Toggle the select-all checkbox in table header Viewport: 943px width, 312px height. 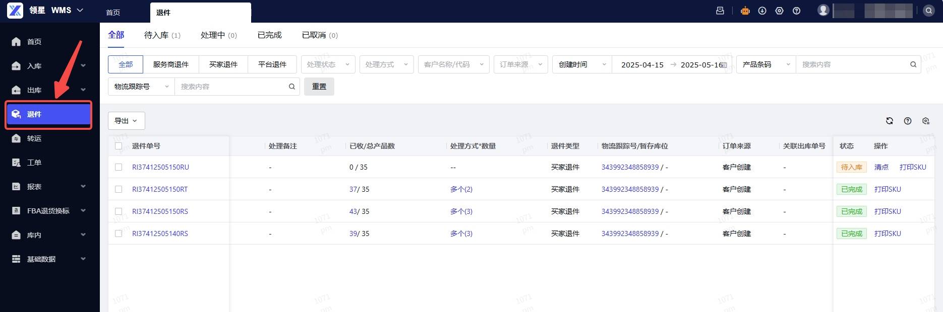pos(119,146)
